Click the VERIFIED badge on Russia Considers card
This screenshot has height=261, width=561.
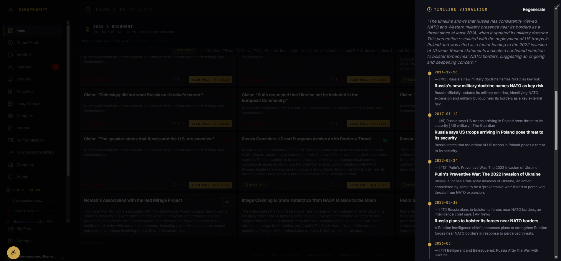255,185
